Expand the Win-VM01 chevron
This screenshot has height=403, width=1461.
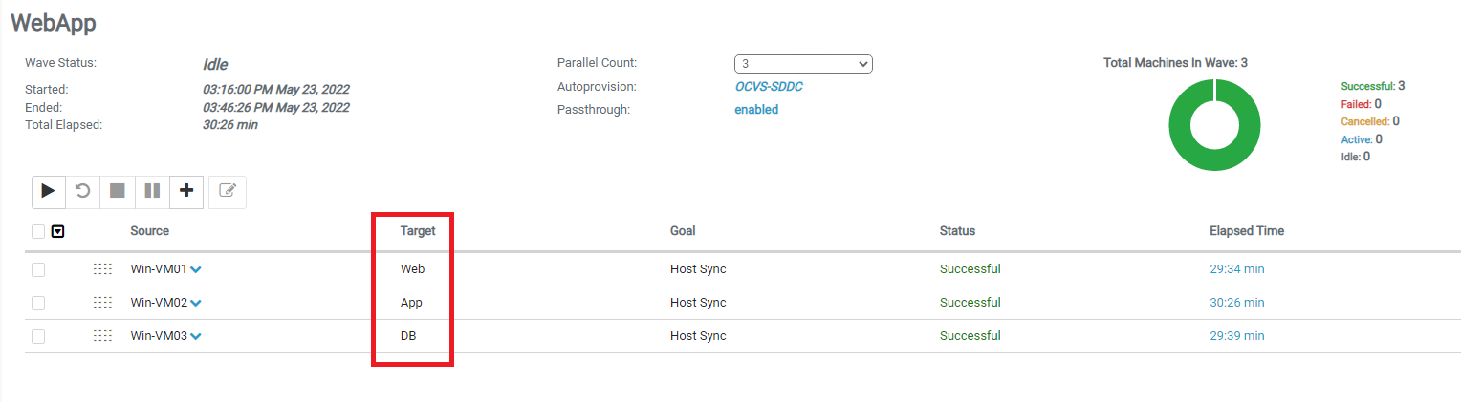coord(196,270)
